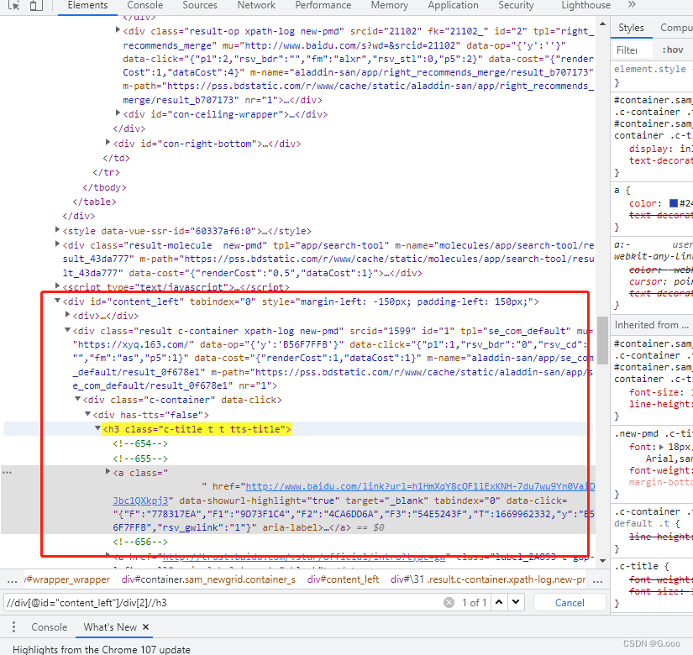The height and width of the screenshot is (655, 693).
Task: Select the <!--656--> comment node
Action: point(140,542)
